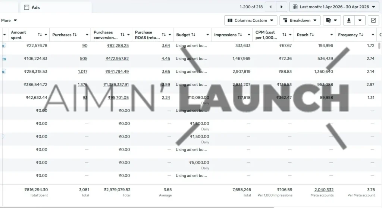The width and height of the screenshot is (382, 208).
Task: Go to the next results page arrow
Action: coord(281,7)
